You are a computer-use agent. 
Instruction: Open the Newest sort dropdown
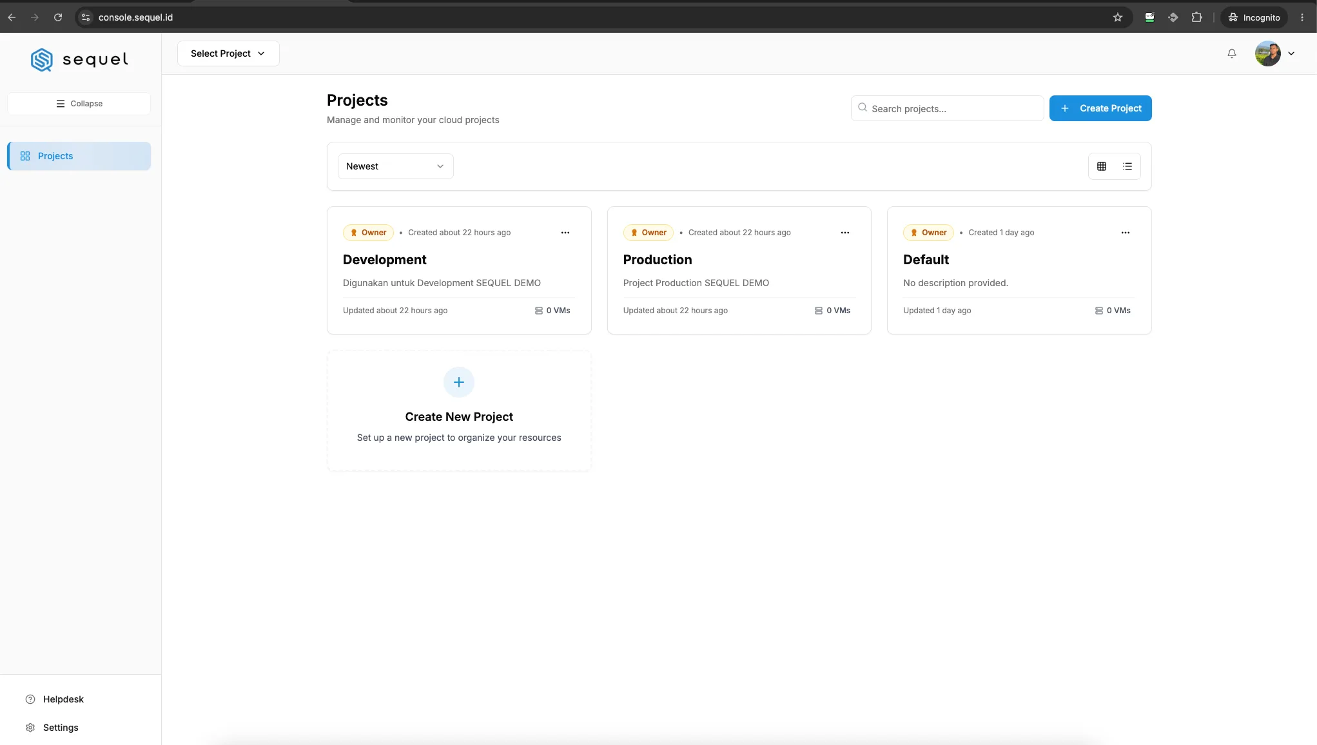tap(395, 166)
